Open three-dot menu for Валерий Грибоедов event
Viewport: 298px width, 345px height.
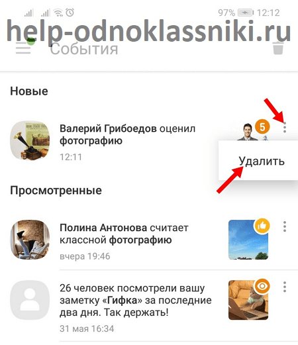[x=285, y=127]
